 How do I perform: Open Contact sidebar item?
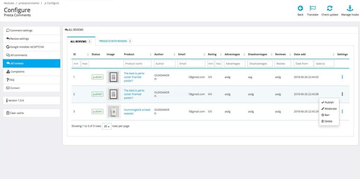(31, 88)
